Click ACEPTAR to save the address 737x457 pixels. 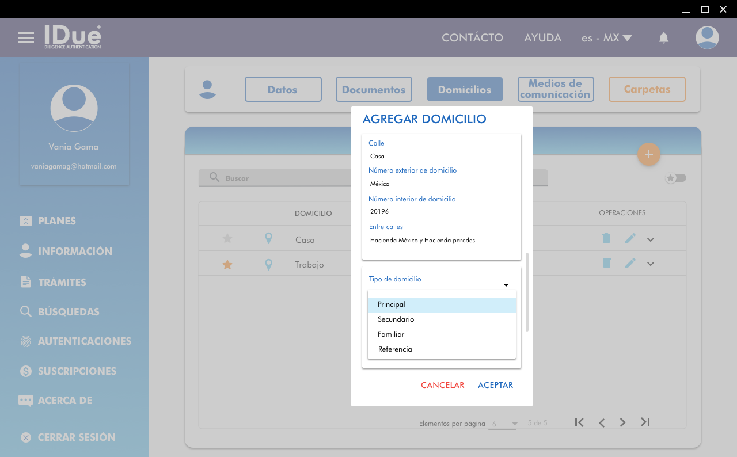click(495, 385)
